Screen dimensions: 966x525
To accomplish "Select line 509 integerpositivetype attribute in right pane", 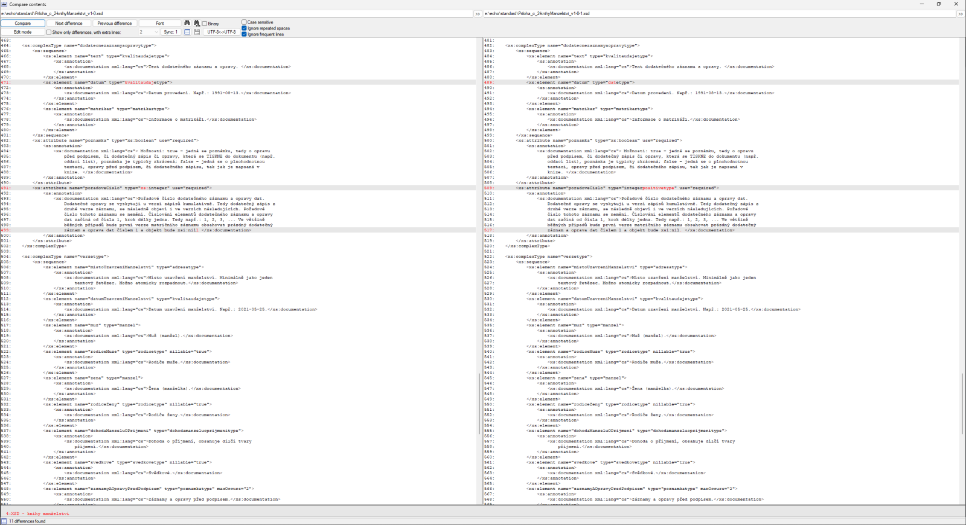I will [721, 188].
